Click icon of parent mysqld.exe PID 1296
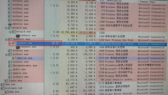The width and height of the screenshot is (168, 95). click(x=10, y=28)
